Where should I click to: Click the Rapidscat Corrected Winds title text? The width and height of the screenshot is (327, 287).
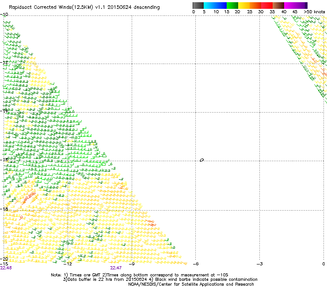point(84,8)
